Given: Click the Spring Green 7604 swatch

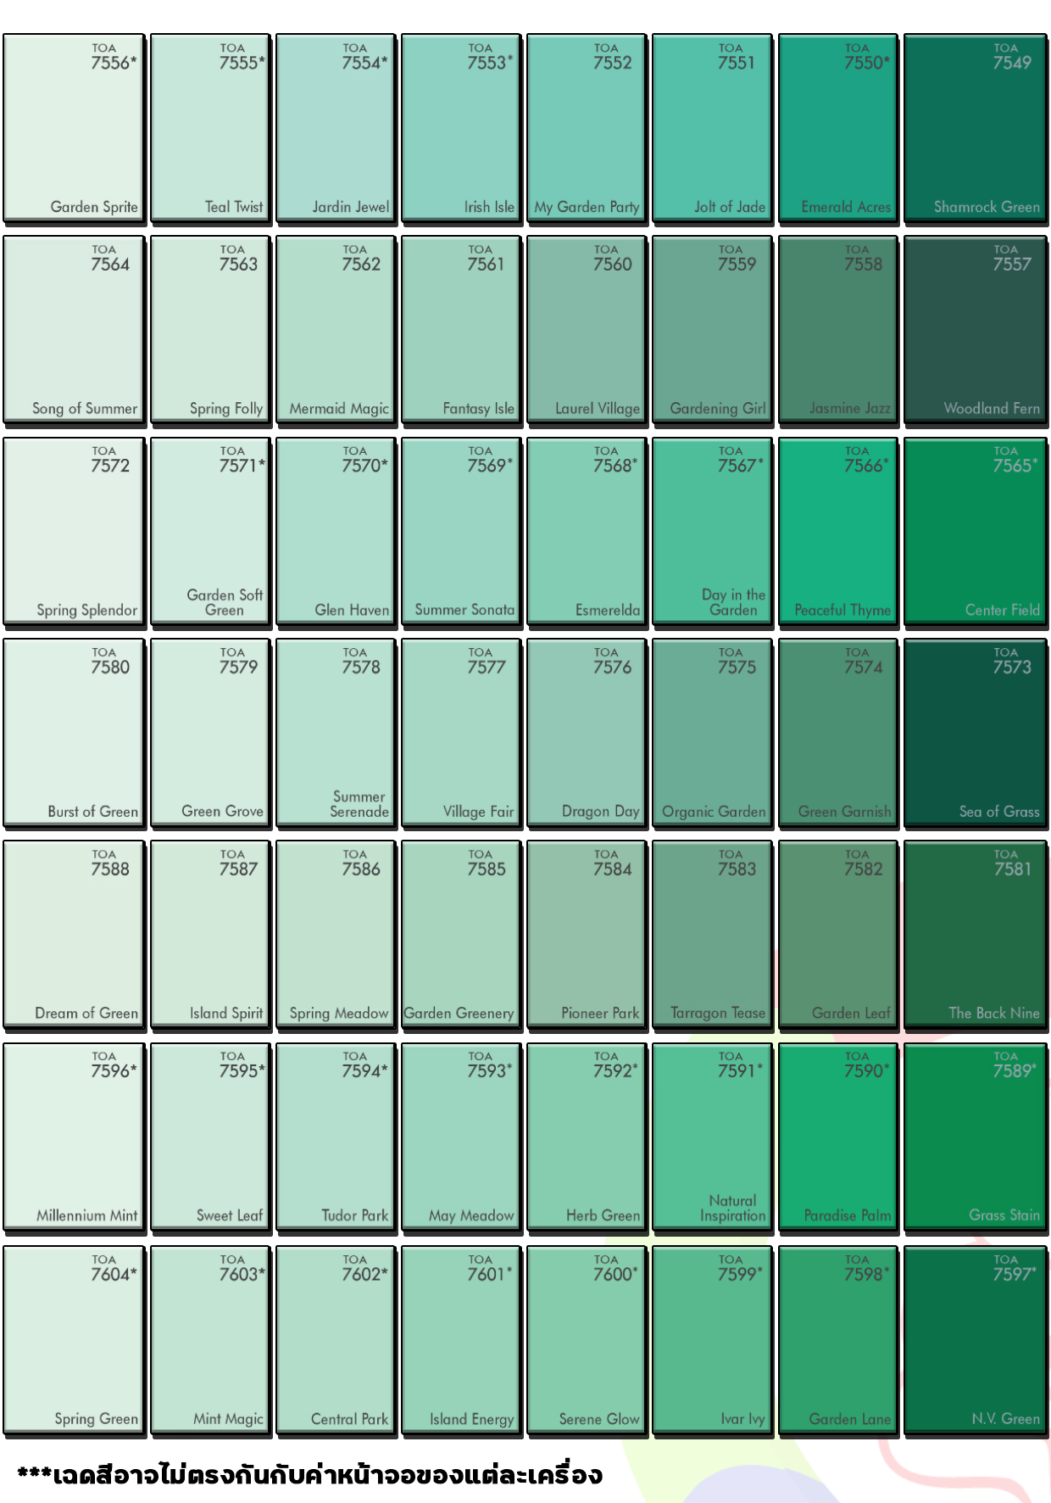Looking at the screenshot, I should tap(74, 1340).
